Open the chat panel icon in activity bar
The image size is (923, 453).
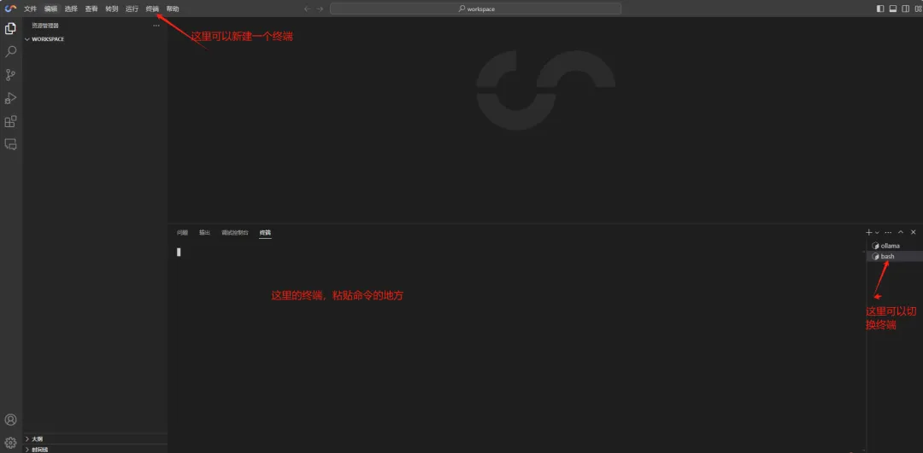[x=10, y=144]
